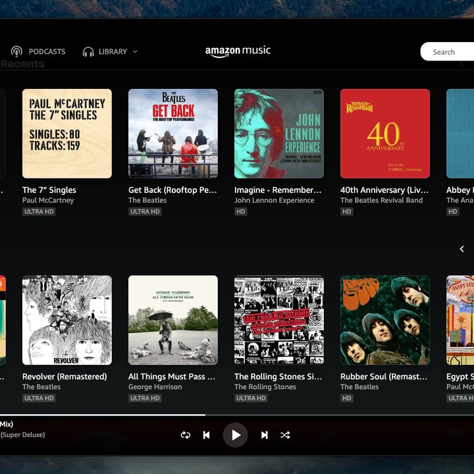
Task: Open the Paul McCartney artist link
Action: click(x=48, y=200)
